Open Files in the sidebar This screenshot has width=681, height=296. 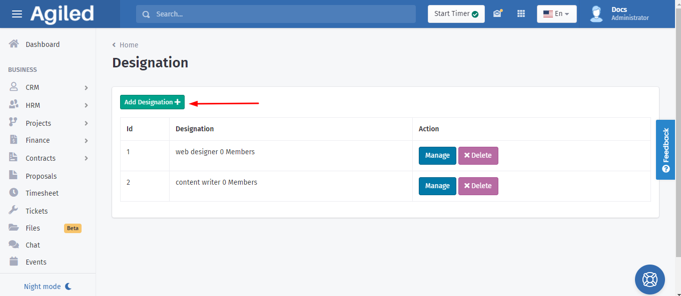click(33, 228)
